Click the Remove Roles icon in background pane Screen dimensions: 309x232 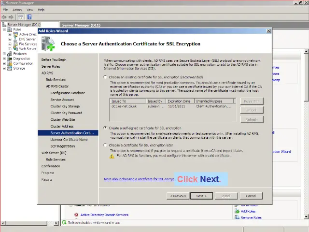237,217
